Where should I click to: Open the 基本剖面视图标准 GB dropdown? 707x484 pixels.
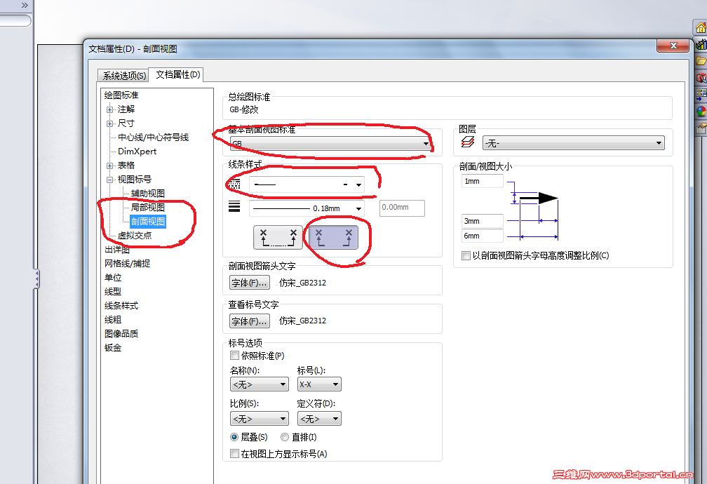tap(426, 142)
